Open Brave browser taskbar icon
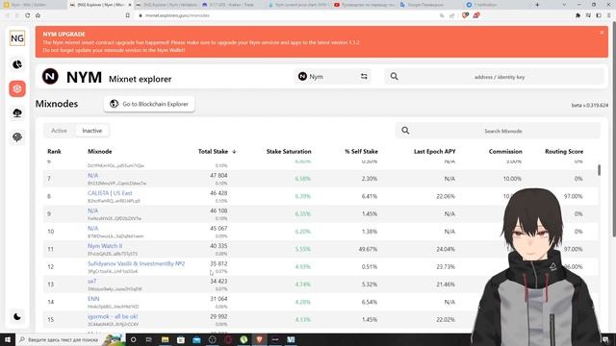The height and width of the screenshot is (346, 616). tap(259, 339)
